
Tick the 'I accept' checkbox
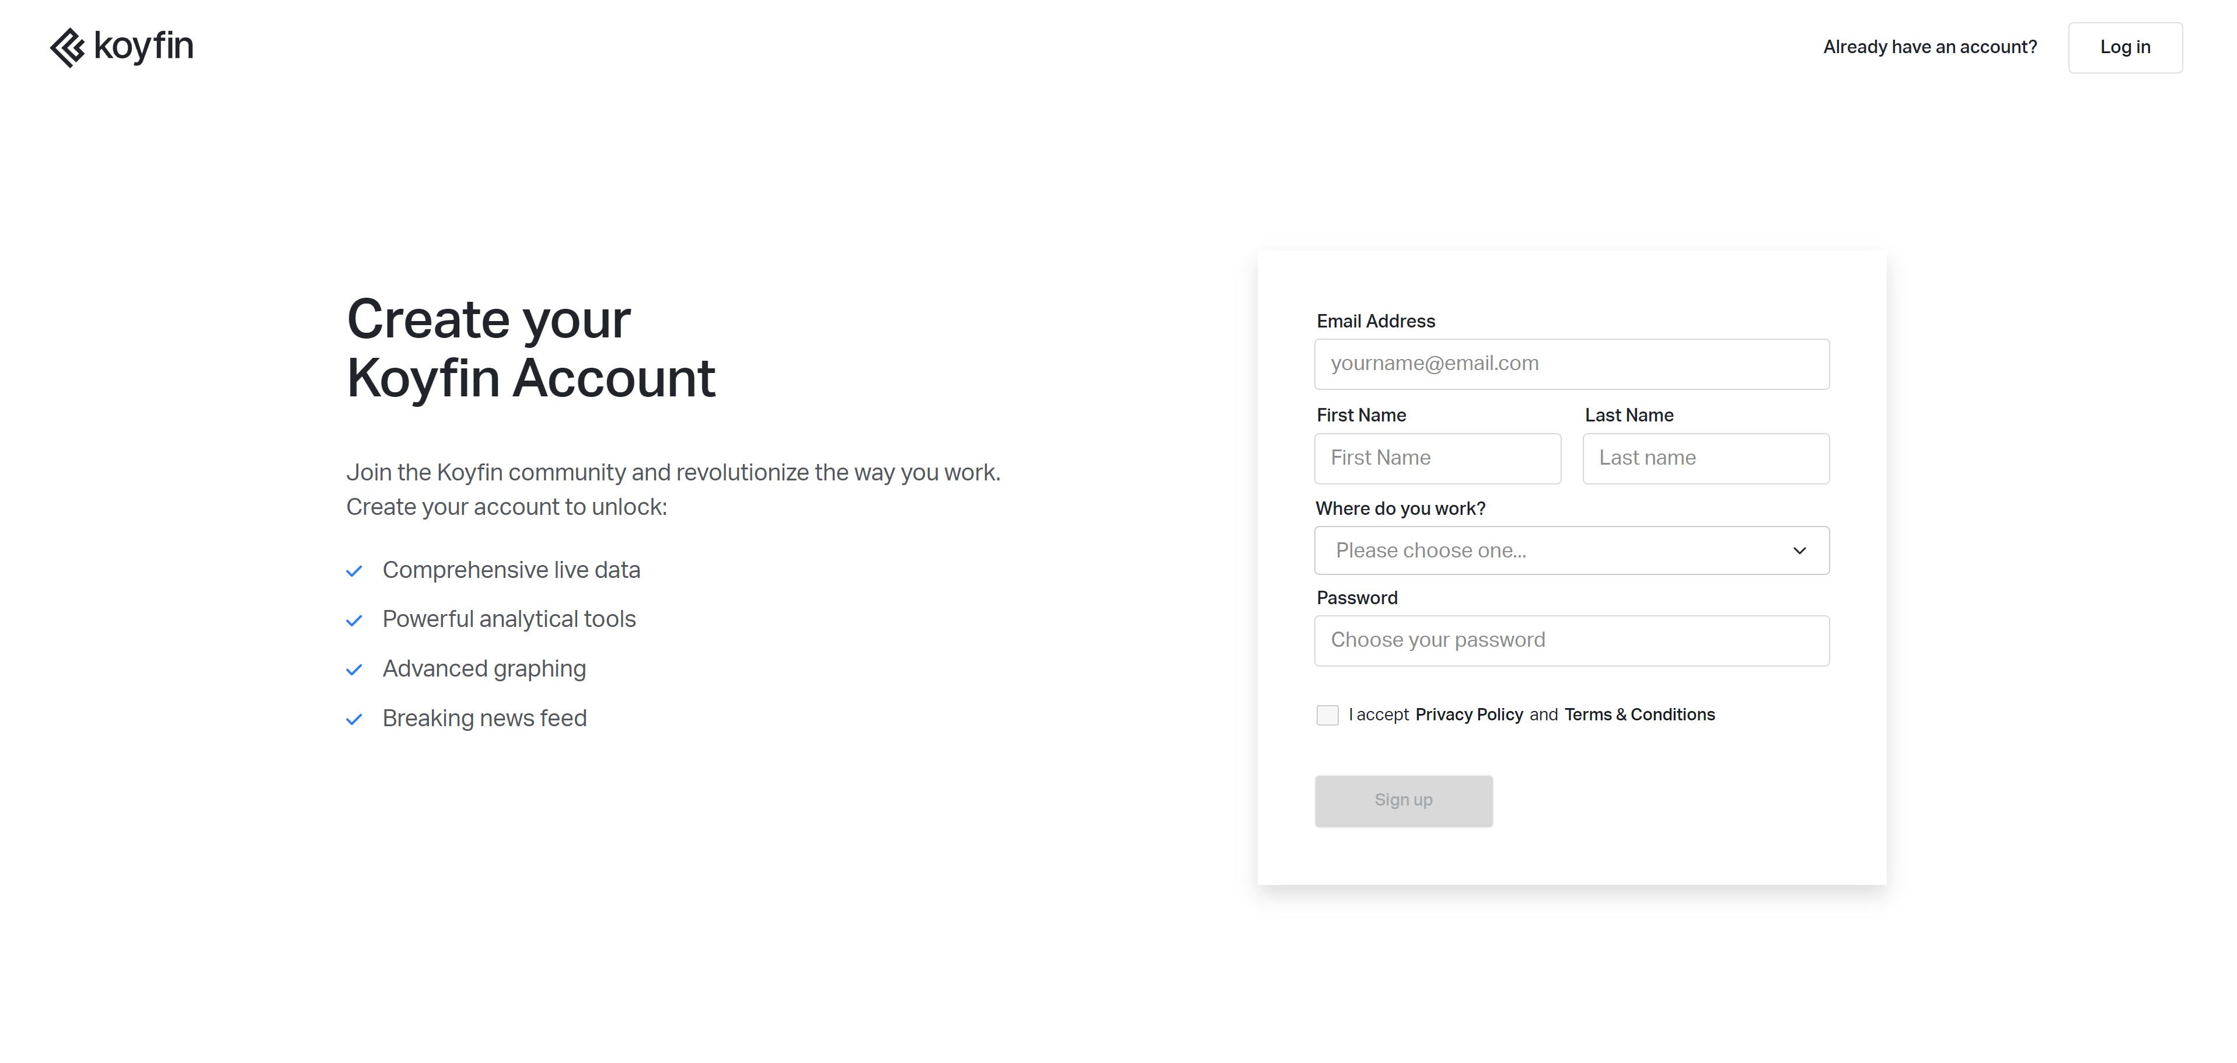pos(1327,715)
